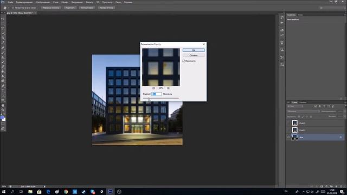Toggle scroll all windows checkbox in options bar
The width and height of the screenshot is (347, 195).
(13, 8)
